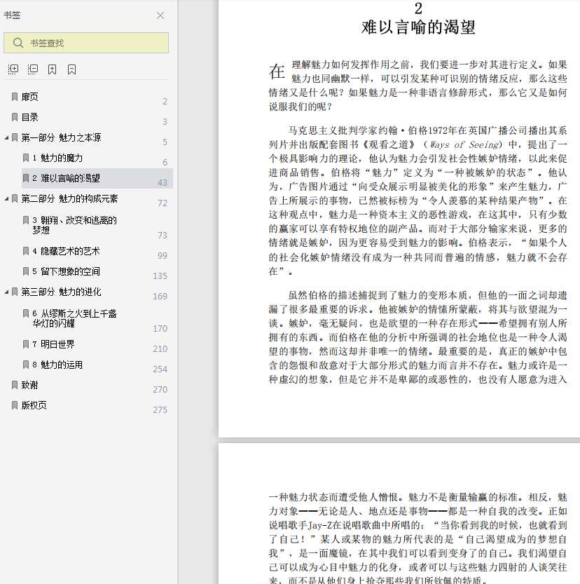Click the chapter title 难以言喻的渴望 on page

pos(418,27)
